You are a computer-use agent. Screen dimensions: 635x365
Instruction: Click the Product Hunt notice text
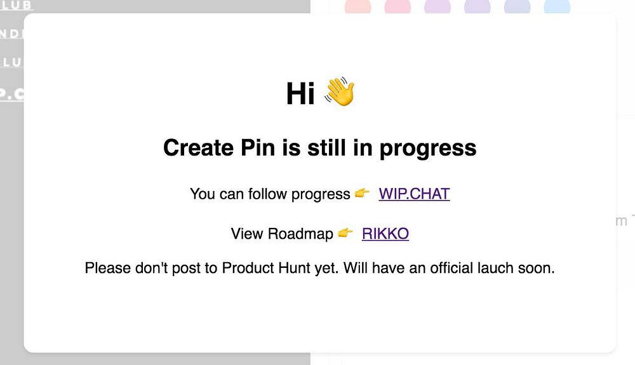(319, 268)
